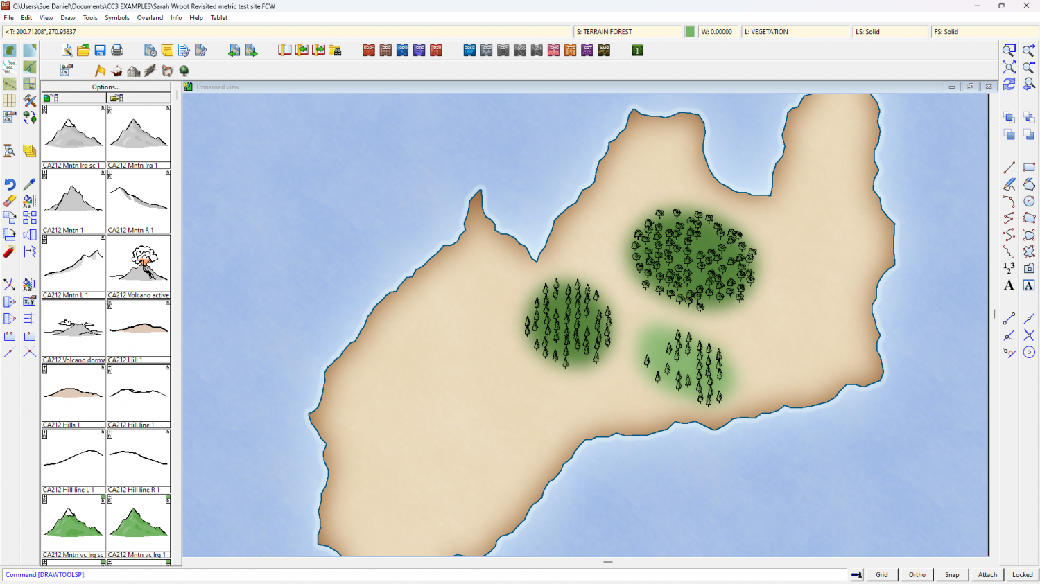Click the orange TTC add-on icon
Screen dimensions: 1040x584
tap(570, 51)
